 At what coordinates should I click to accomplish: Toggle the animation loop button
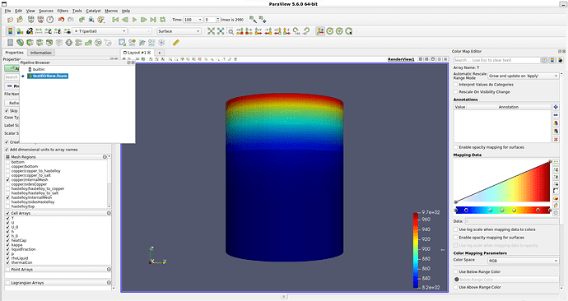pyautogui.click(x=163, y=20)
